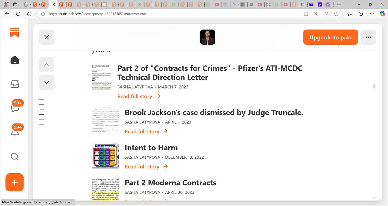Viewport: 388px width, 206px height.
Task: Click the "DECEMBER 13, 2022" date text
Action: pyautogui.click(x=184, y=157)
